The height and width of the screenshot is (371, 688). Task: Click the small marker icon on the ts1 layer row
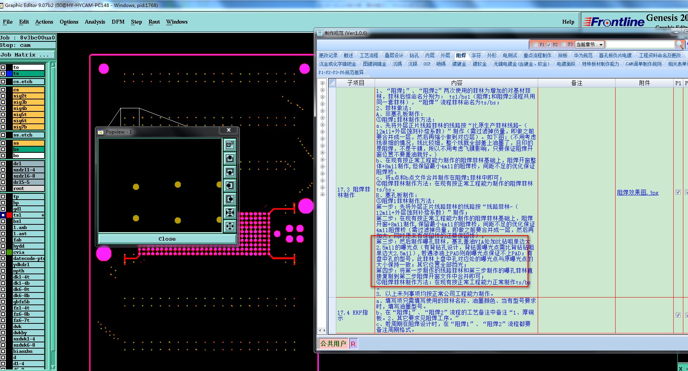click(x=43, y=215)
